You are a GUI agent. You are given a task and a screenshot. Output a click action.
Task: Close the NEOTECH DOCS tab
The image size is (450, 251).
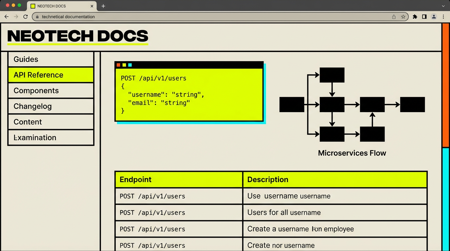pos(92,6)
